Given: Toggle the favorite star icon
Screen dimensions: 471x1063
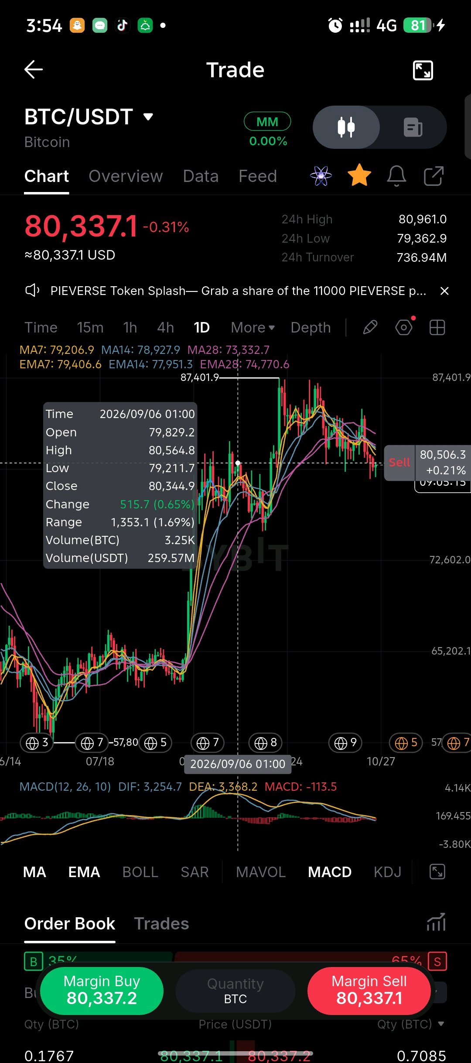Looking at the screenshot, I should pyautogui.click(x=359, y=175).
